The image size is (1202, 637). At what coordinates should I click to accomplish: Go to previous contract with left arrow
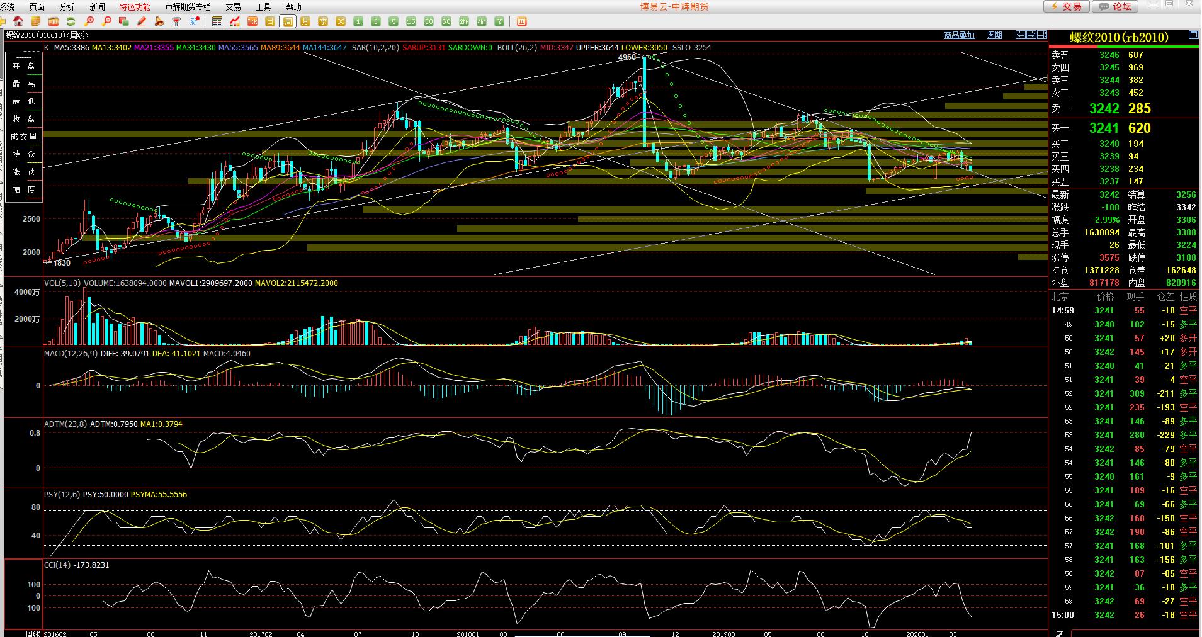point(1021,35)
